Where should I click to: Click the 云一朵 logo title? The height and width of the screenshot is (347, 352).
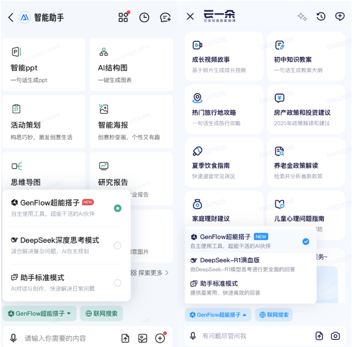pyautogui.click(x=219, y=16)
